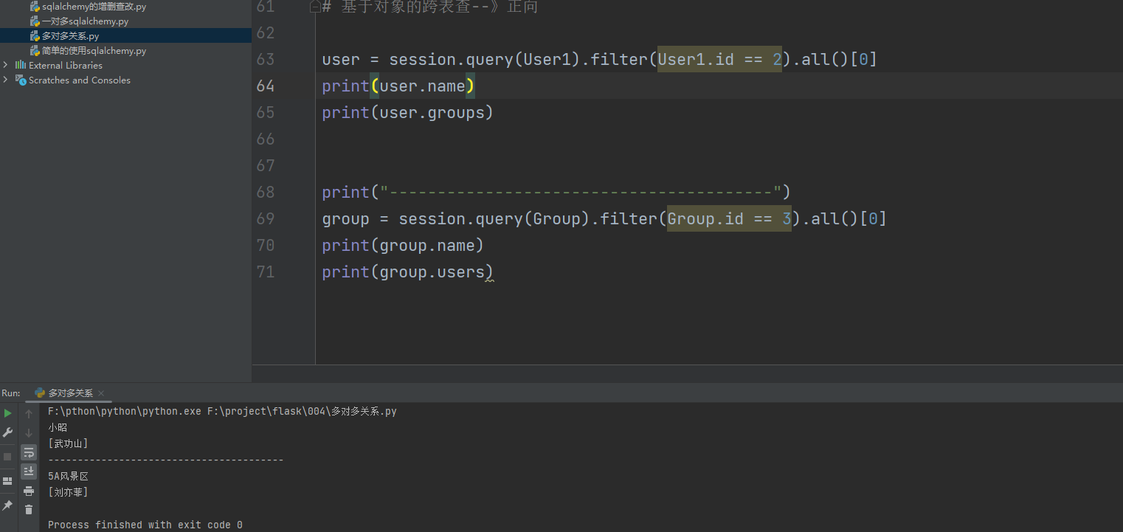Click 'user = session.query(User1)' code
The width and height of the screenshot is (1123, 532).
point(451,59)
